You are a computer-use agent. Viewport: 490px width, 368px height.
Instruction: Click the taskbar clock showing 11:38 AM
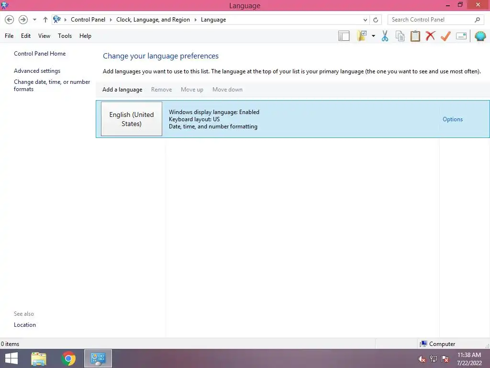(469, 358)
